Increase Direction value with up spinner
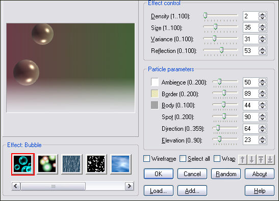Viewport: 279px width, 201px height. 263,127
